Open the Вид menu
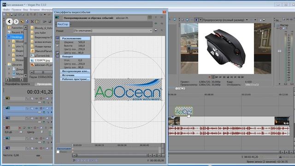 coord(25,9)
